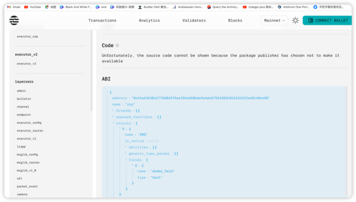Navigate to Blocks
This screenshot has width=356, height=202.
235,20
